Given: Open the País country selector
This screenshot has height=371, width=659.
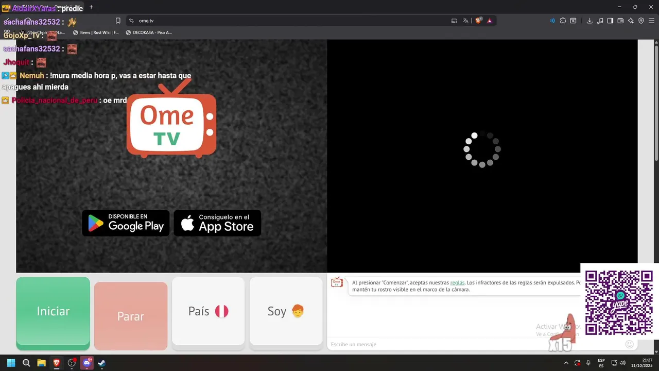Looking at the screenshot, I should click(x=208, y=311).
